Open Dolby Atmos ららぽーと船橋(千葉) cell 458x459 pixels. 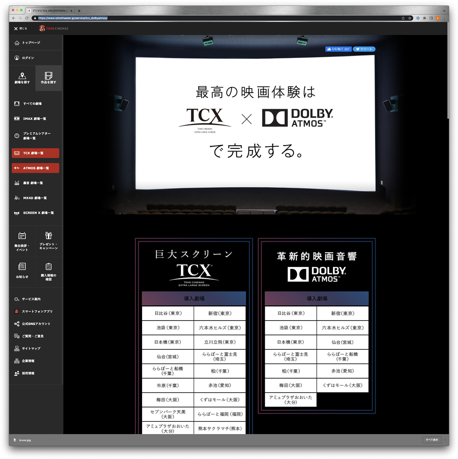coord(343,356)
